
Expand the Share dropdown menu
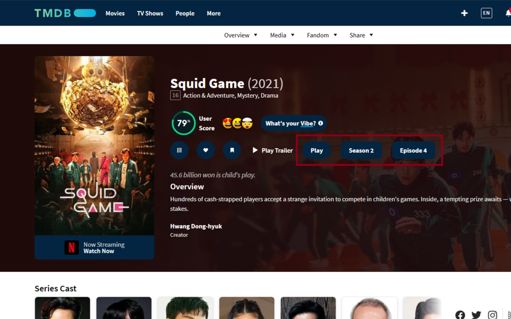coord(361,35)
